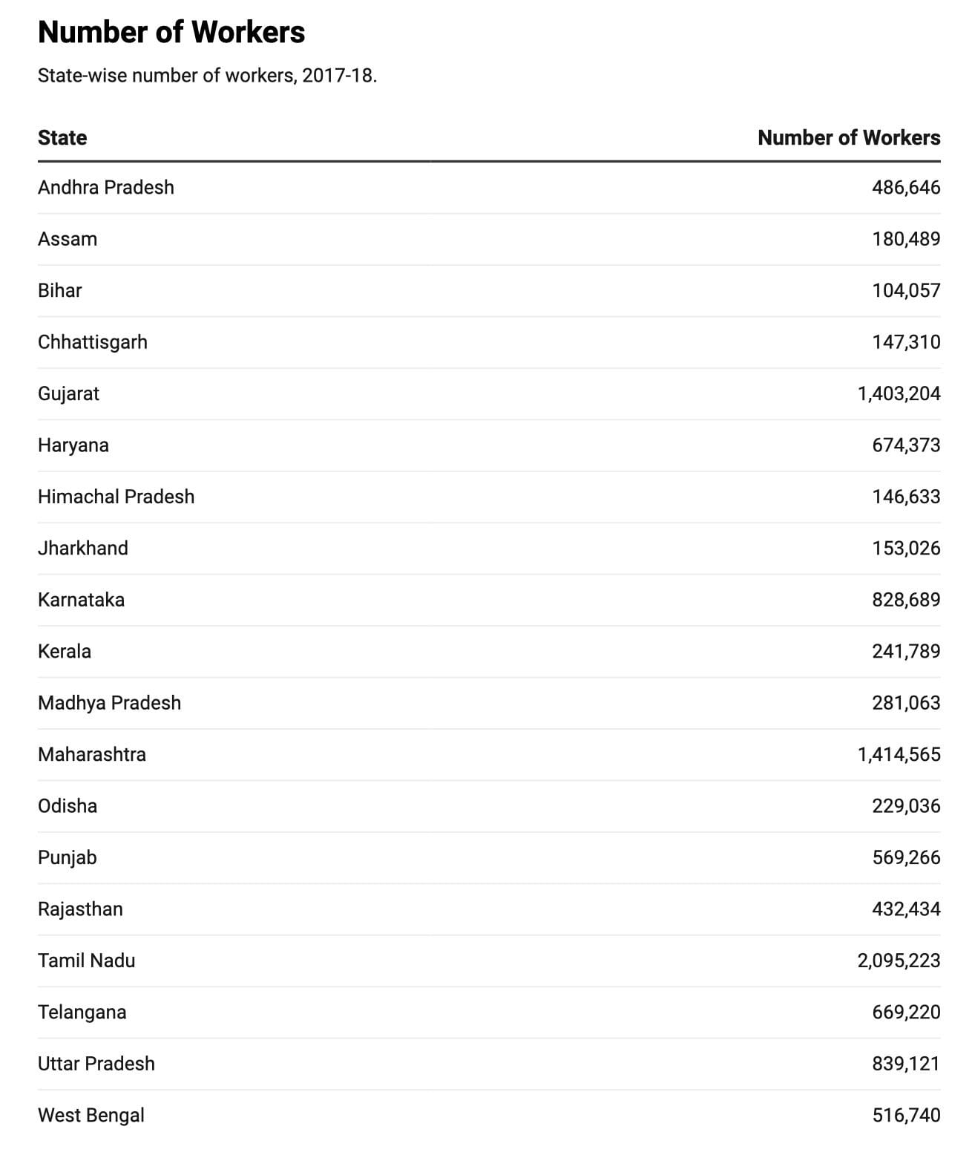The width and height of the screenshot is (972, 1158).
Task: Select the Andhra Pradesh row label
Action: (x=106, y=187)
